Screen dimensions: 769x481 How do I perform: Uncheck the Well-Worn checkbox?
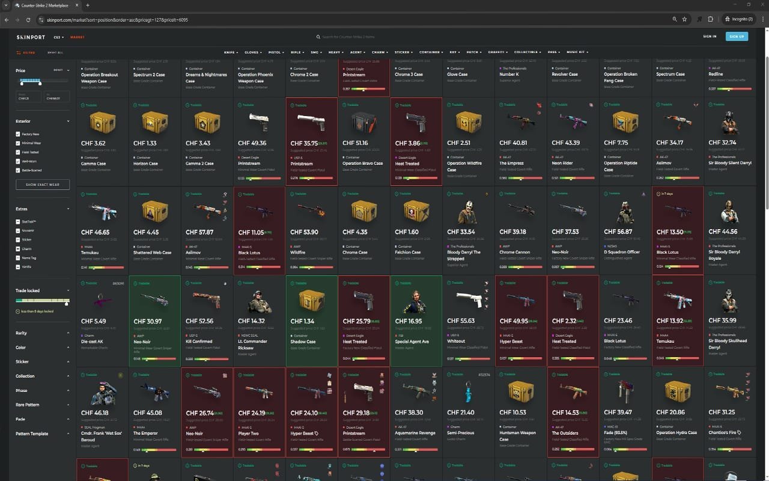coord(18,161)
